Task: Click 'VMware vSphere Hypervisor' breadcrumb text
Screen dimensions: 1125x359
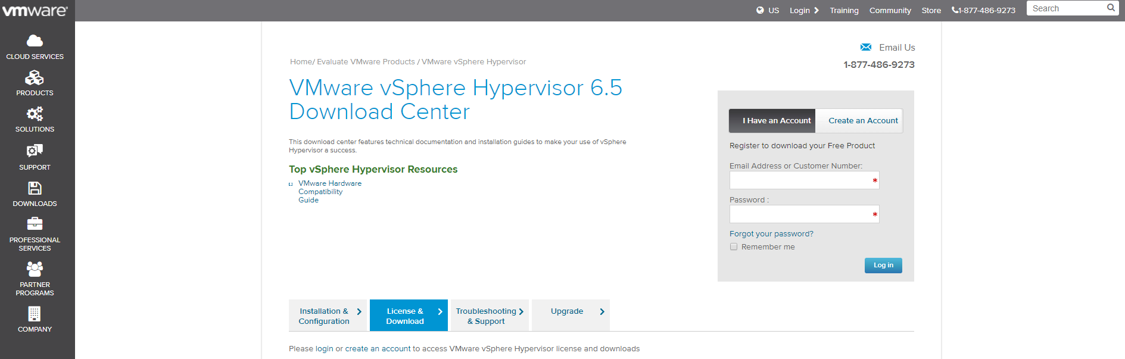Action: [473, 61]
